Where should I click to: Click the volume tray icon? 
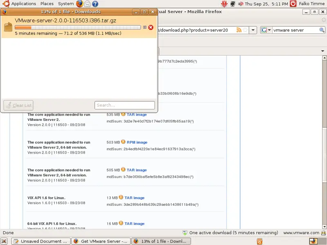pos(241,4)
